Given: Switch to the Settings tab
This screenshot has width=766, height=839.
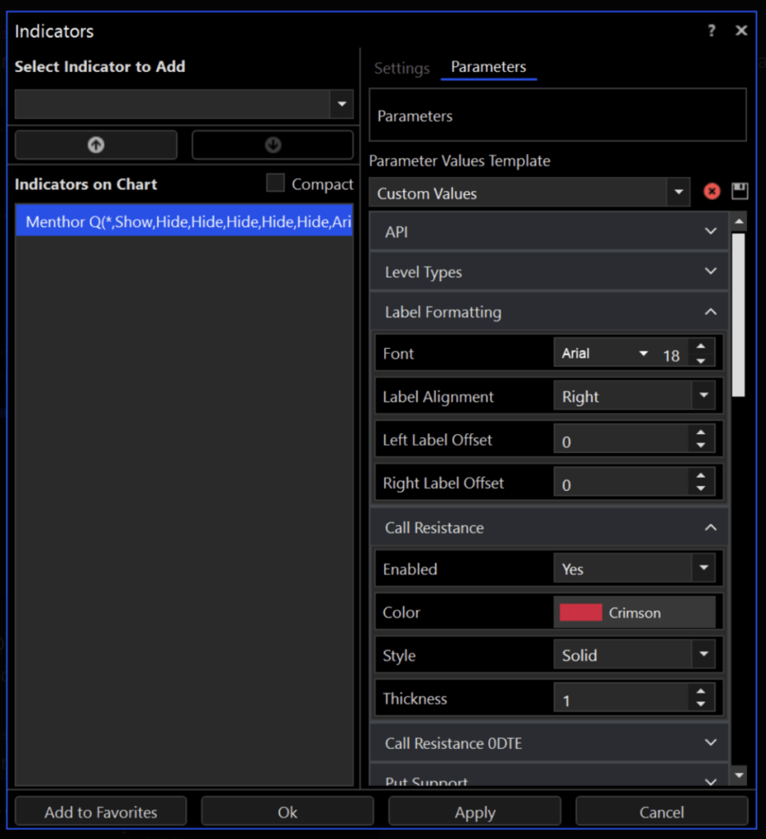Looking at the screenshot, I should (x=401, y=69).
